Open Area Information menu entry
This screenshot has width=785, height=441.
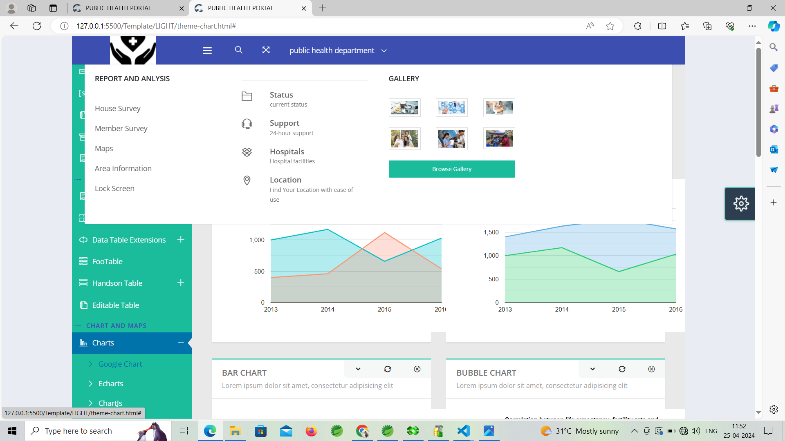click(123, 168)
